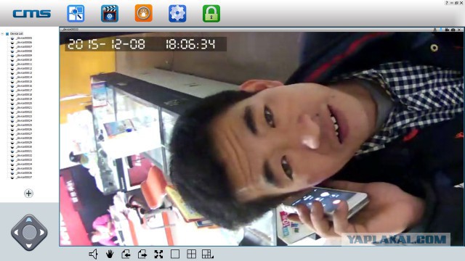Select the Device List root node
The image size is (465, 261).
click(16, 34)
